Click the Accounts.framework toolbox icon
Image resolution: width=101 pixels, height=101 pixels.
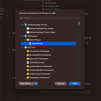(x=28, y=59)
